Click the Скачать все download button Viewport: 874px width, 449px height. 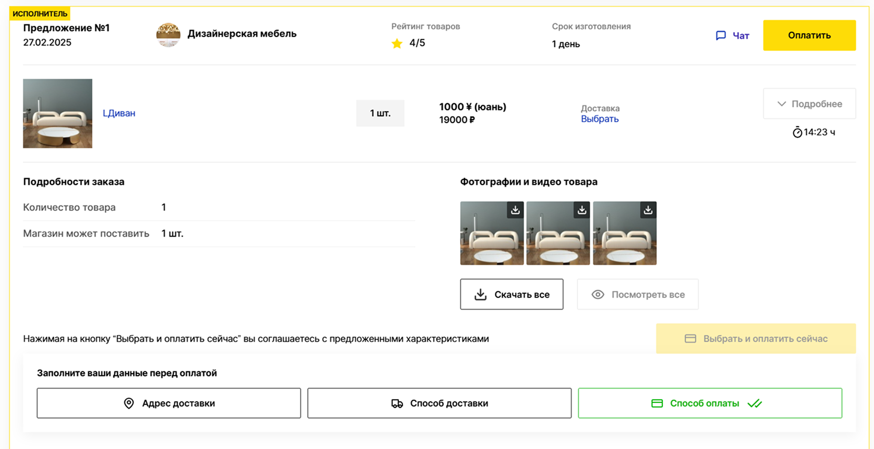coord(511,294)
